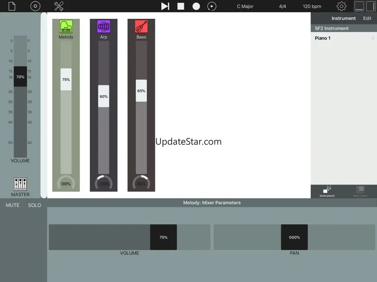Click the Arp 60% volume fader handle
Screen dimensions: 377x282
point(103,96)
